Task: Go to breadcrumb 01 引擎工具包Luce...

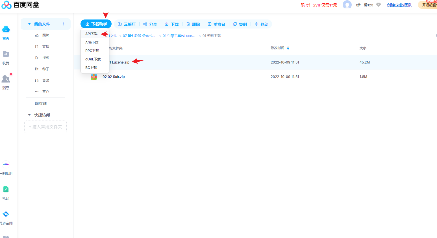Action: 179,36
